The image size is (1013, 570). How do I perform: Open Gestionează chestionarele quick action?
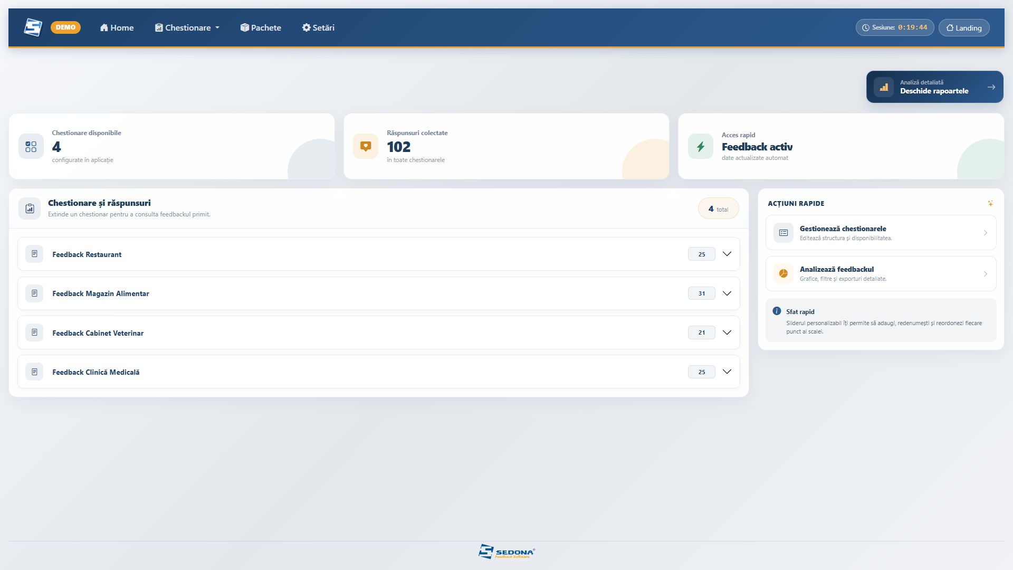881,233
